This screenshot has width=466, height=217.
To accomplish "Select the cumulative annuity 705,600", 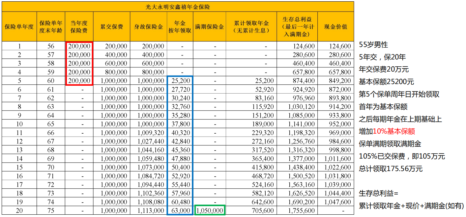I will 263,210.
